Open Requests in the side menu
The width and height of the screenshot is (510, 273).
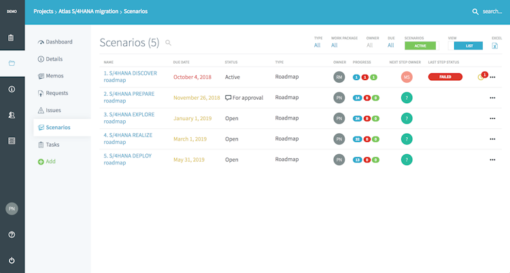(x=53, y=93)
